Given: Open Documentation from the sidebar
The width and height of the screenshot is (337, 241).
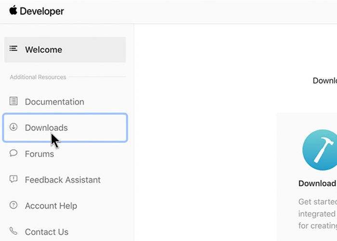Looking at the screenshot, I should point(54,102).
